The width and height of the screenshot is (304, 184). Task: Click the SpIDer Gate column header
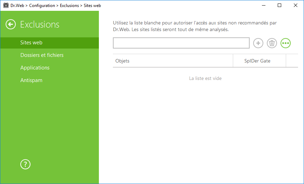pyautogui.click(x=259, y=61)
